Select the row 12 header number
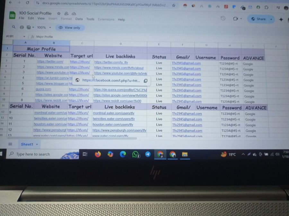Screen dimensions: 289x216 click(x=3, y=112)
